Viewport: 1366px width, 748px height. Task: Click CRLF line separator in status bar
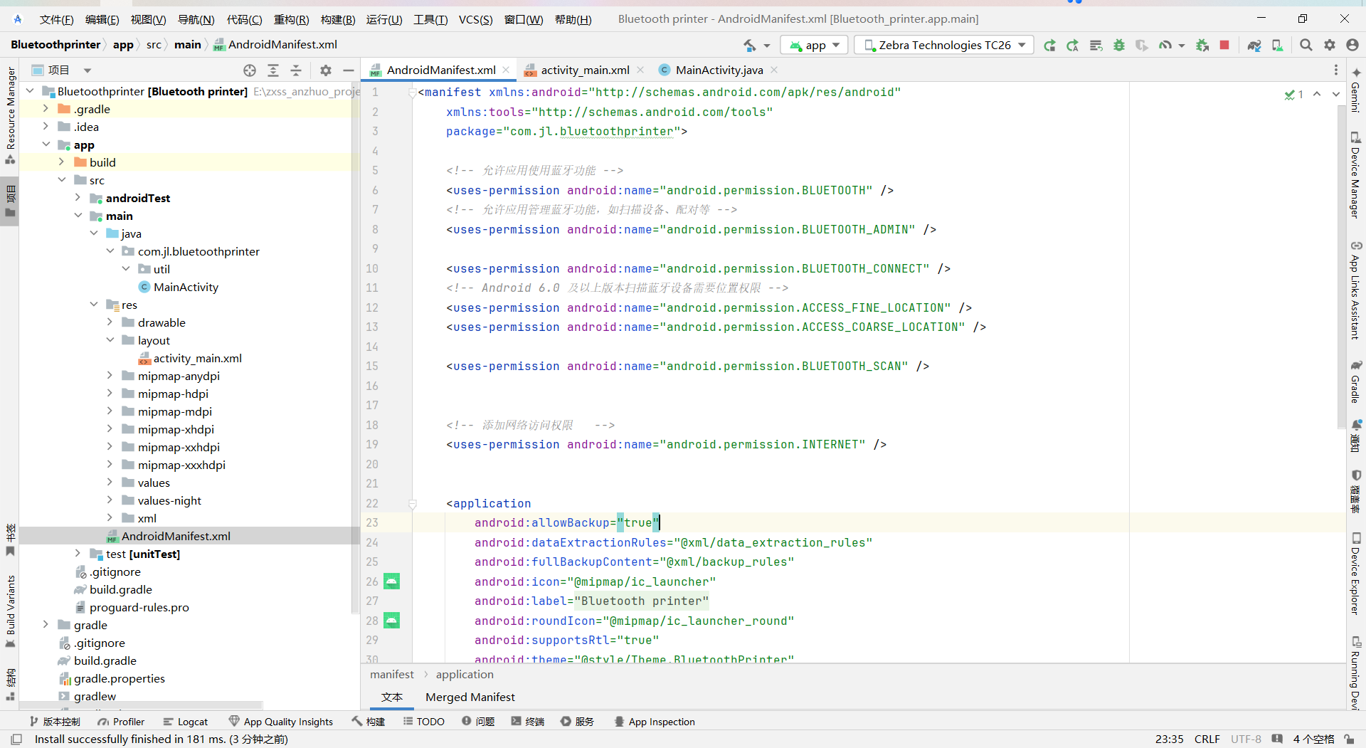tap(1207, 739)
